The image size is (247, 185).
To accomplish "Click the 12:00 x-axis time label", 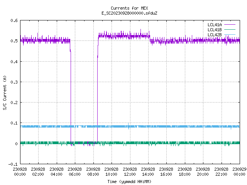I will coord(130,174).
